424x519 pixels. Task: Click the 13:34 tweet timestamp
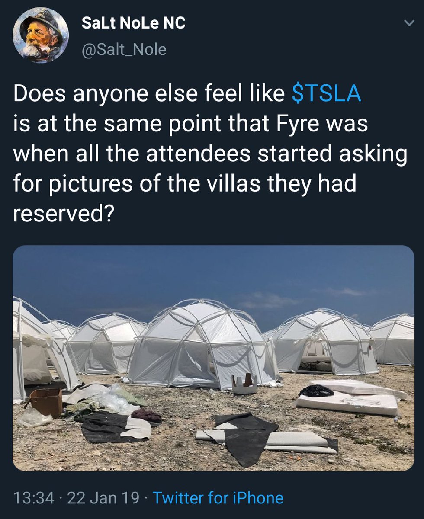coord(35,498)
